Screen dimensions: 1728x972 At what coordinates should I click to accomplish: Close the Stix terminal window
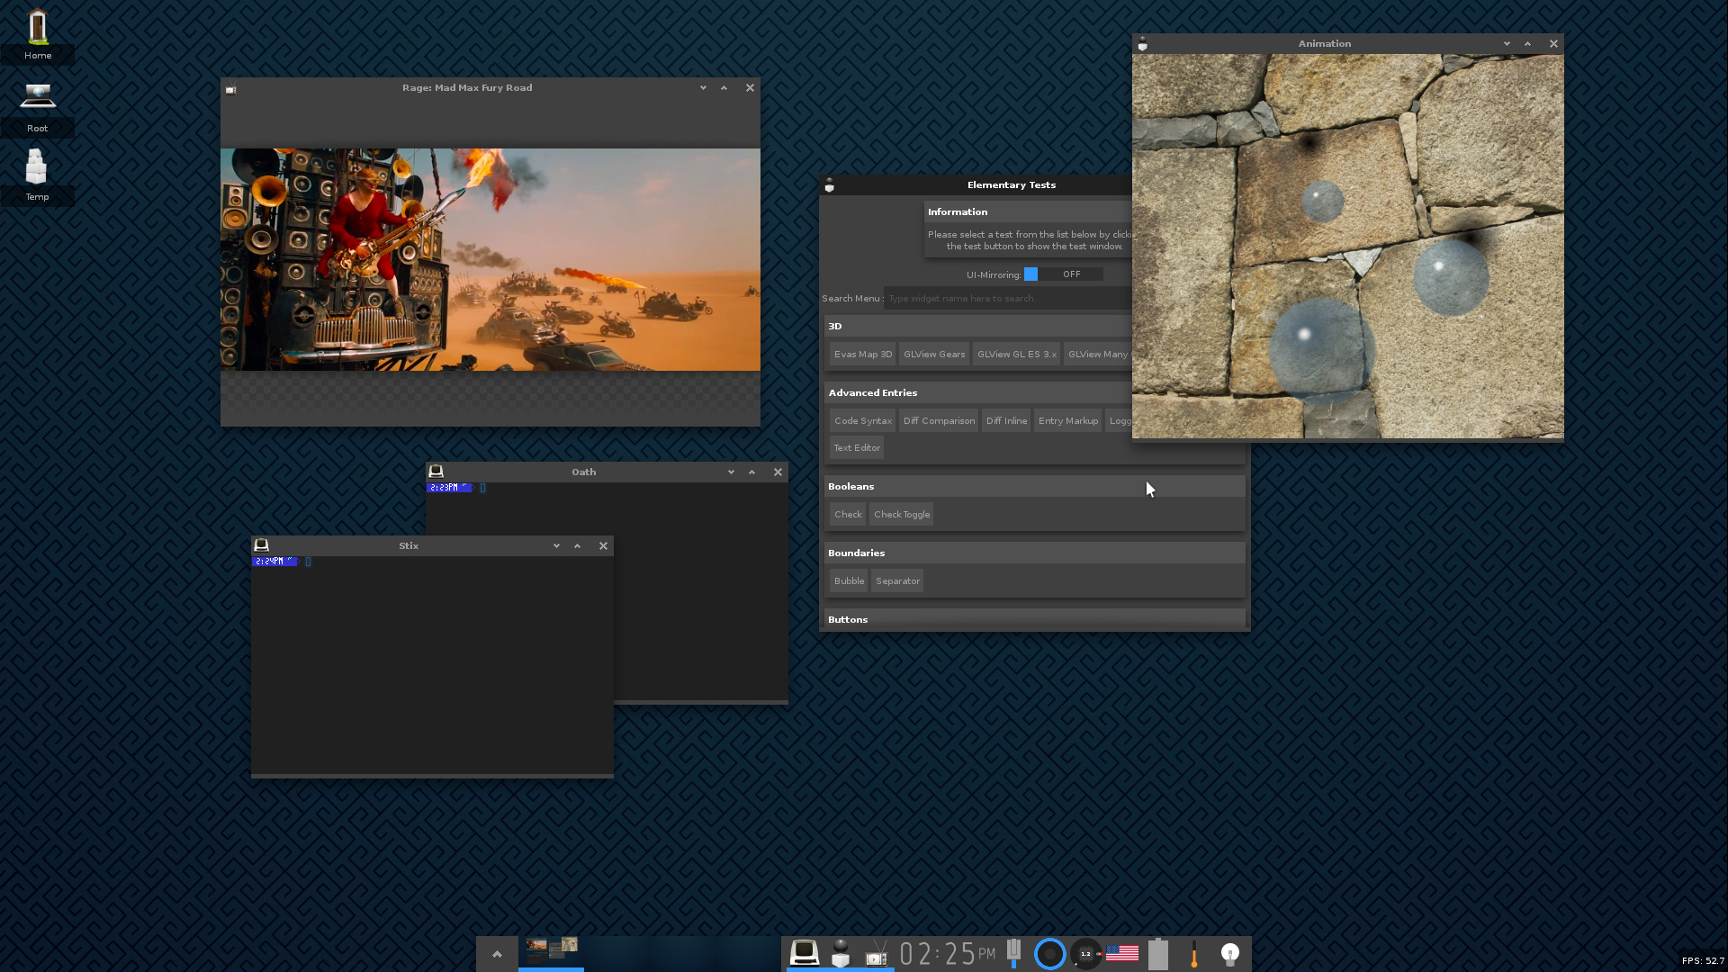(x=603, y=546)
